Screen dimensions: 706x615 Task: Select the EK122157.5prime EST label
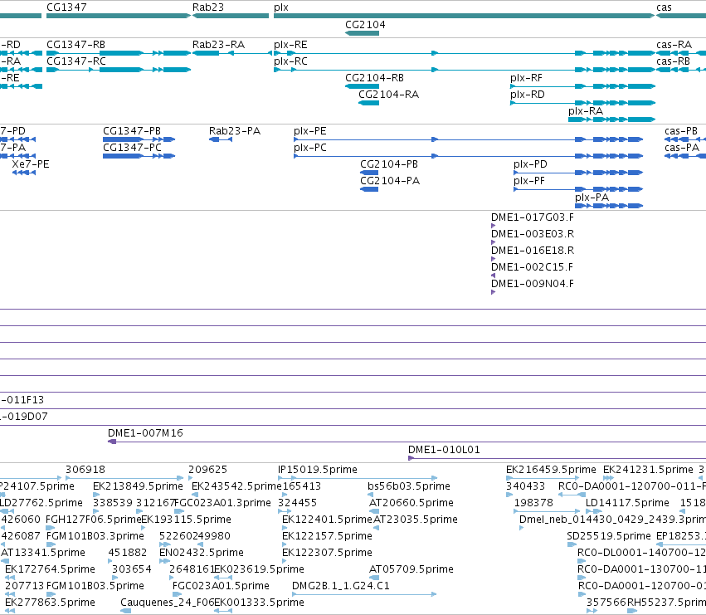[327, 537]
